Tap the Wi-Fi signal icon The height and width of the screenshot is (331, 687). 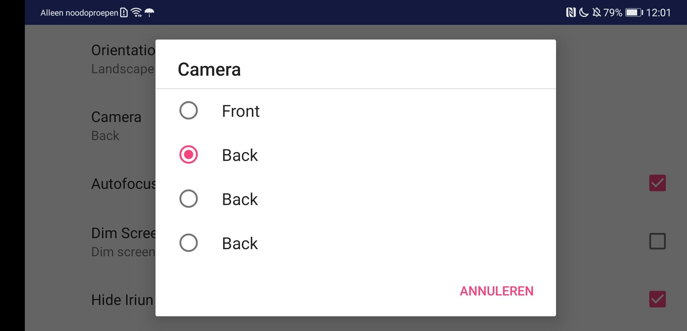pyautogui.click(x=136, y=13)
